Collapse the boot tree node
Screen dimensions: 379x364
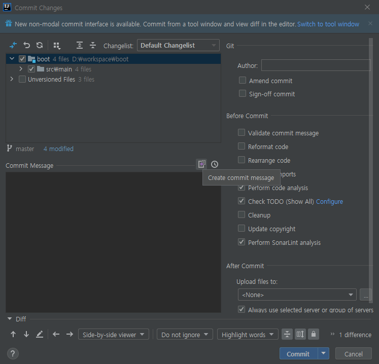click(x=12, y=59)
